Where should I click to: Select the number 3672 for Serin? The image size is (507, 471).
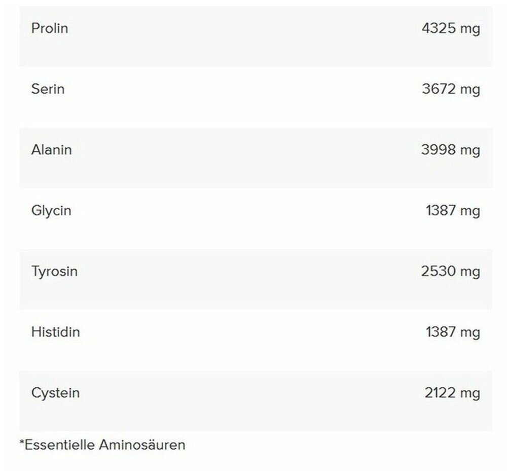(439, 89)
